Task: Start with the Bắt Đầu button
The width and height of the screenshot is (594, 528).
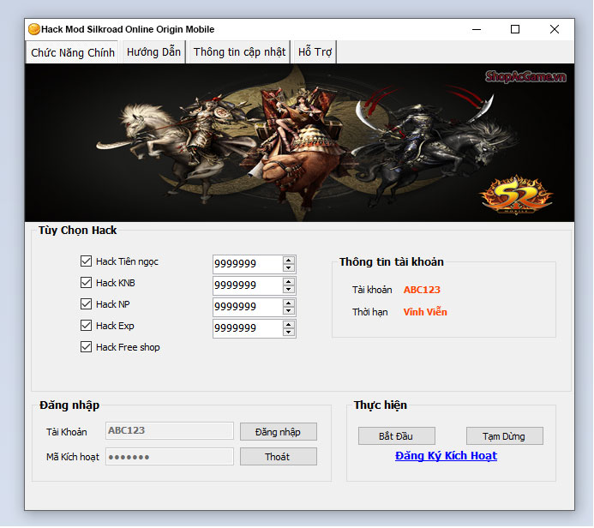Action: 396,436
